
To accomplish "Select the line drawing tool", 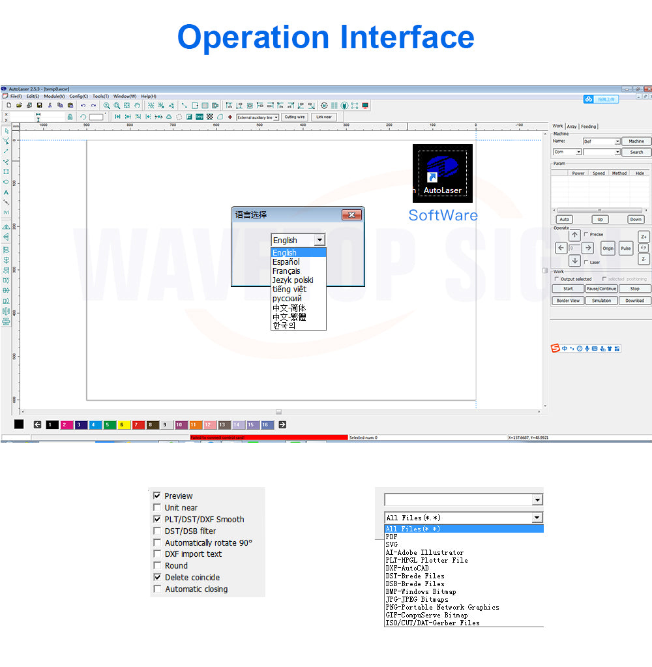I will [6, 151].
